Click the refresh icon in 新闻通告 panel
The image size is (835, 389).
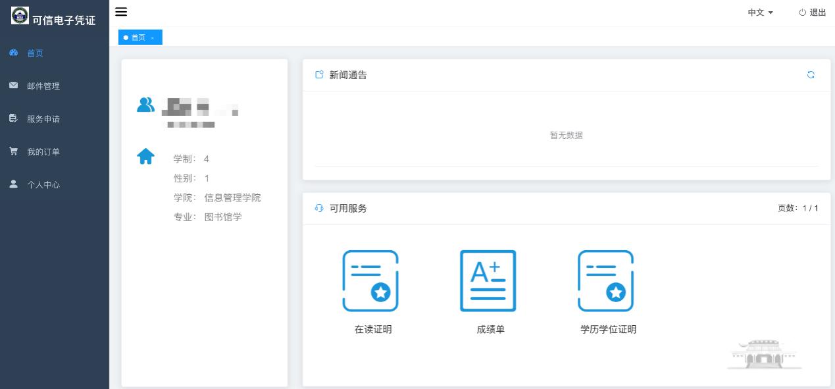[811, 75]
